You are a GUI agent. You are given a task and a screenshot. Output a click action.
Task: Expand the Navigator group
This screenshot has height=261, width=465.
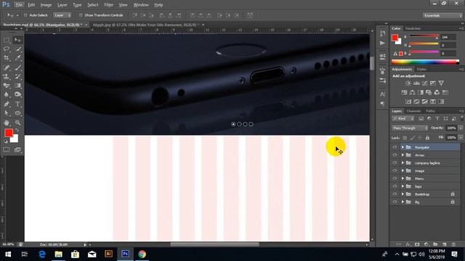pyautogui.click(x=403, y=147)
